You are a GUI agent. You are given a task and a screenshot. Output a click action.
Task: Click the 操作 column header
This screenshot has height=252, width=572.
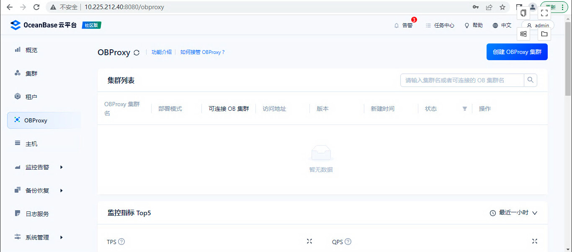coord(485,109)
